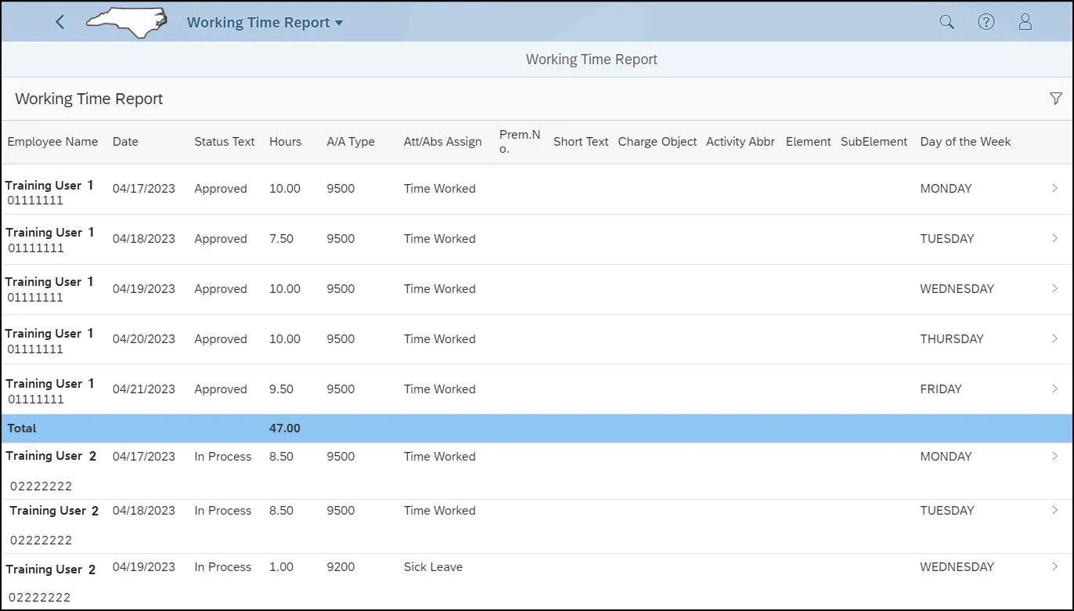The image size is (1074, 611).
Task: Open details arrow for the WEDNESDAY Approved row
Action: tap(1054, 288)
